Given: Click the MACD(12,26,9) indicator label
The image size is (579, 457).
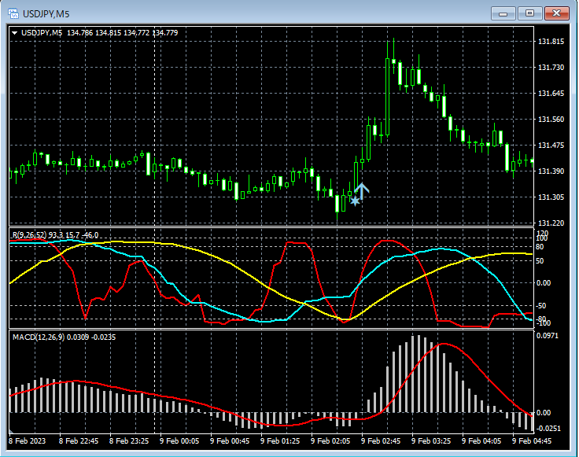Looking at the screenshot, I should 64,337.
